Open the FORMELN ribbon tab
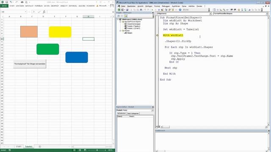271x152 pixels. pyautogui.click(x=39, y=6)
